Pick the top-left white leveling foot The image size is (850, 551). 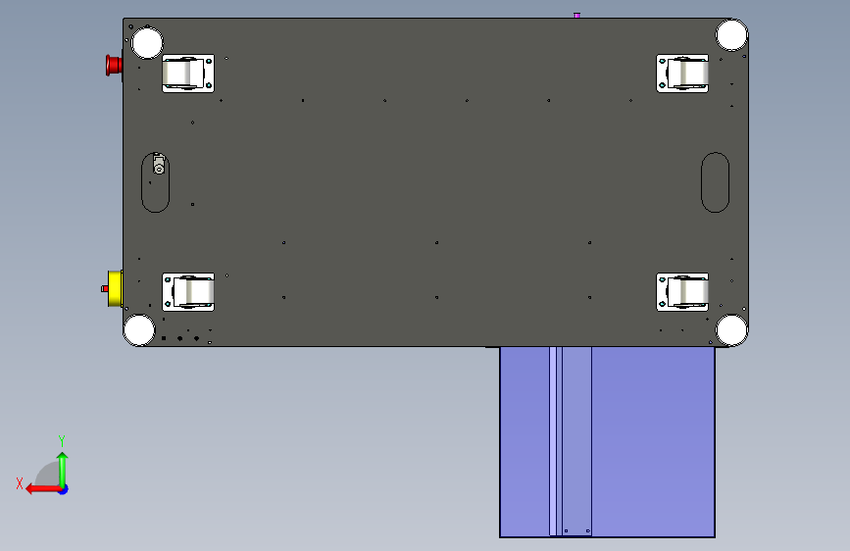pos(147,43)
